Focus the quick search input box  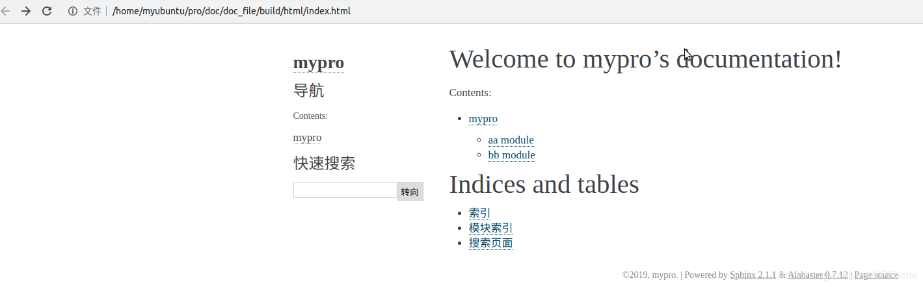pyautogui.click(x=345, y=190)
